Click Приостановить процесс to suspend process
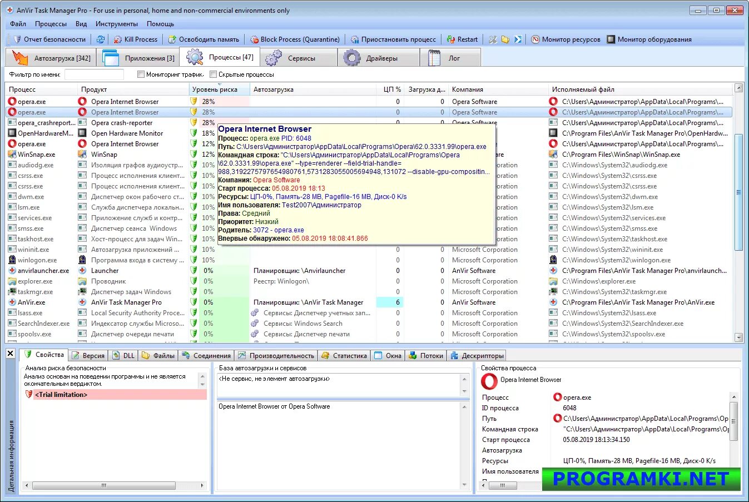The image size is (749, 502). pos(393,39)
